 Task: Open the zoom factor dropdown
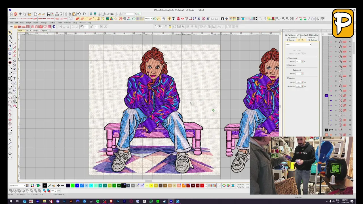(x=133, y=14)
